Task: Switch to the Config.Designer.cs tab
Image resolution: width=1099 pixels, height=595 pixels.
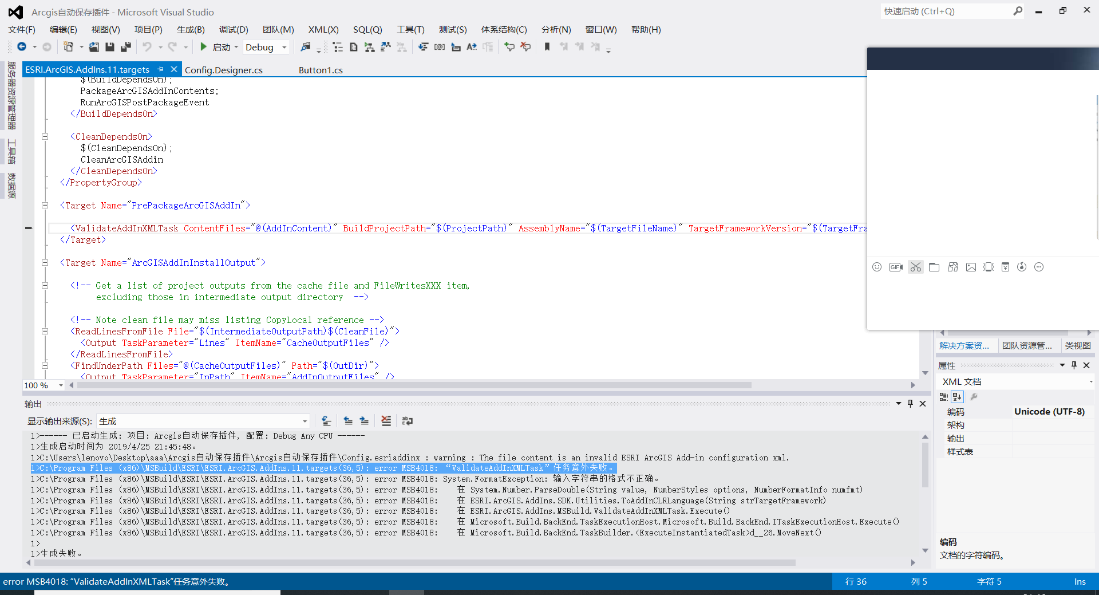Action: [x=224, y=70]
